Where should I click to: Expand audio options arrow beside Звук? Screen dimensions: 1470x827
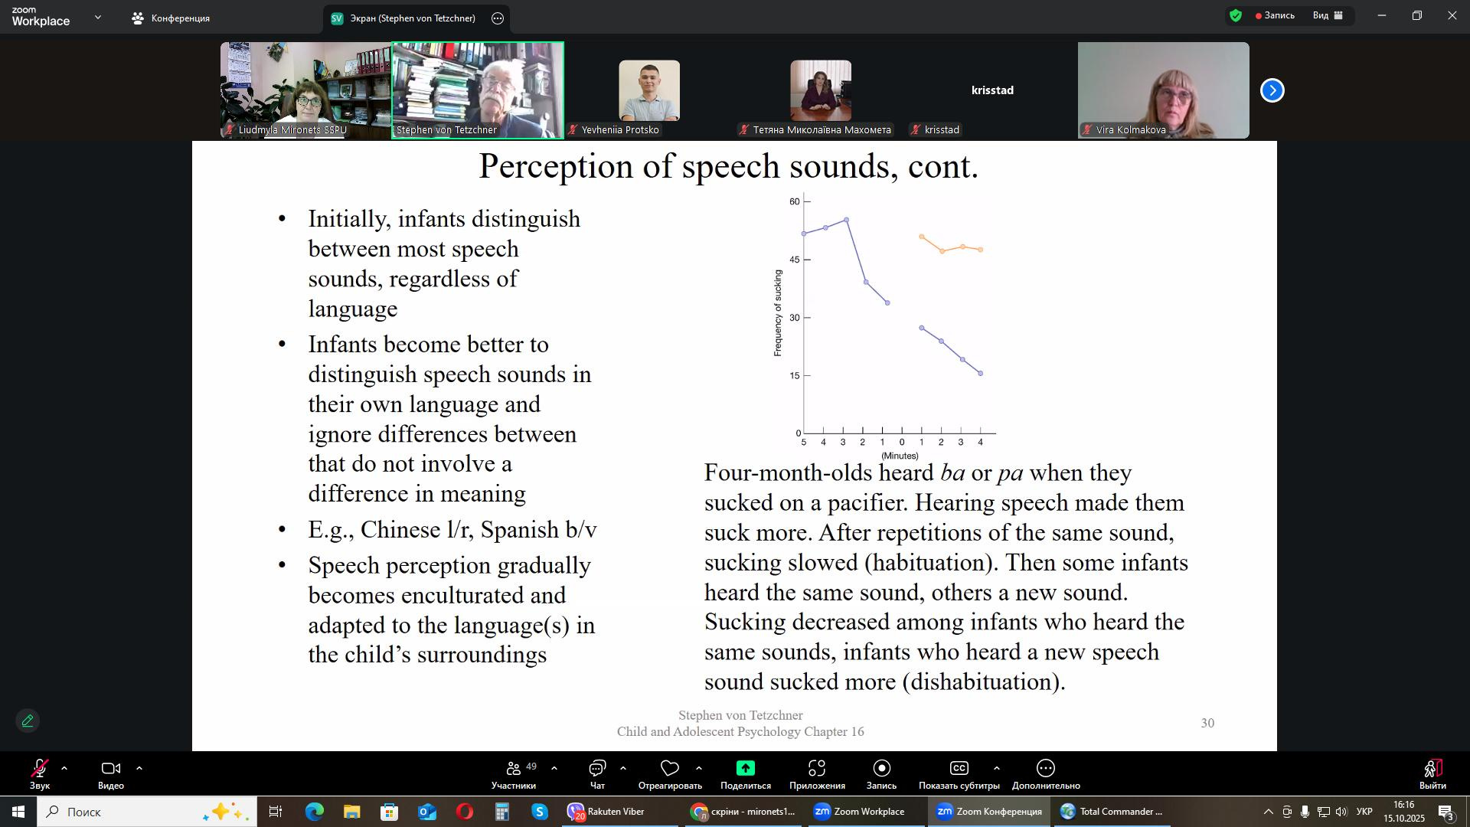click(x=64, y=768)
